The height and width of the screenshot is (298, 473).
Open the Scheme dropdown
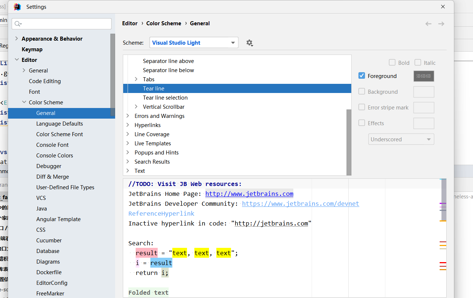coord(194,43)
